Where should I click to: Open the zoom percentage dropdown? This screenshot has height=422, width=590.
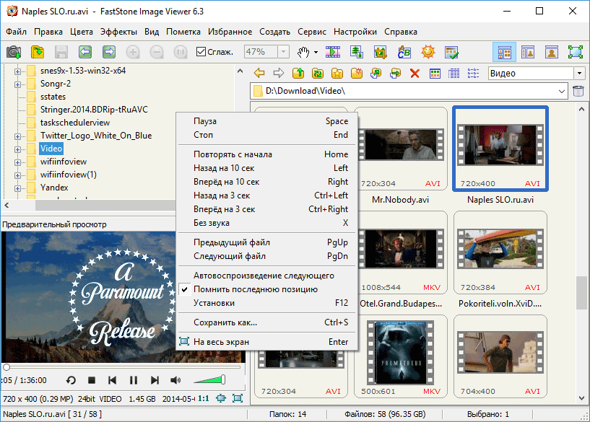coord(284,51)
